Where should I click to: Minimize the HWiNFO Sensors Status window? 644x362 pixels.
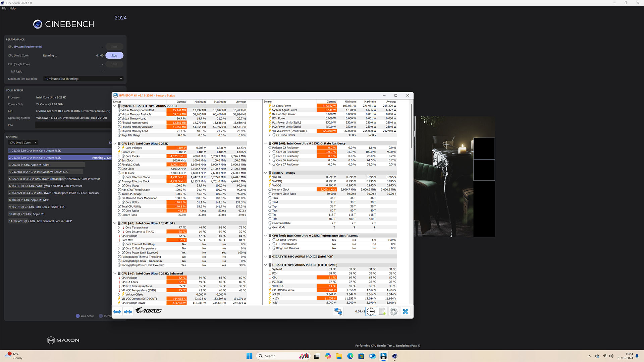click(x=384, y=96)
